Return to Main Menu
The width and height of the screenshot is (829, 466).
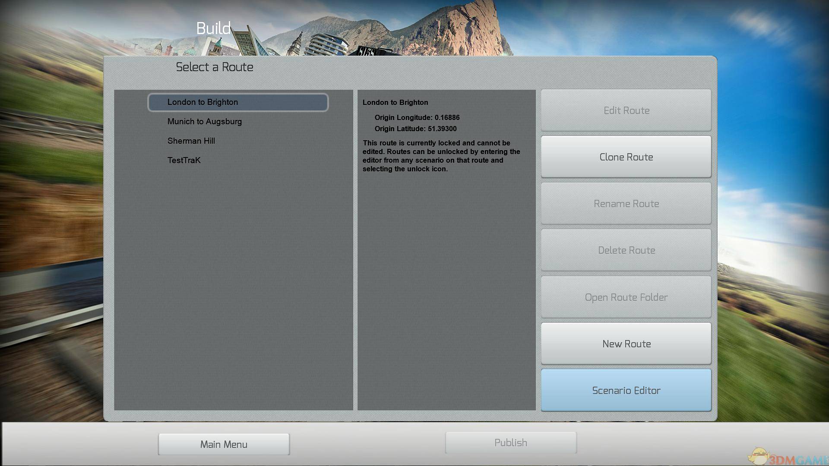(x=224, y=444)
